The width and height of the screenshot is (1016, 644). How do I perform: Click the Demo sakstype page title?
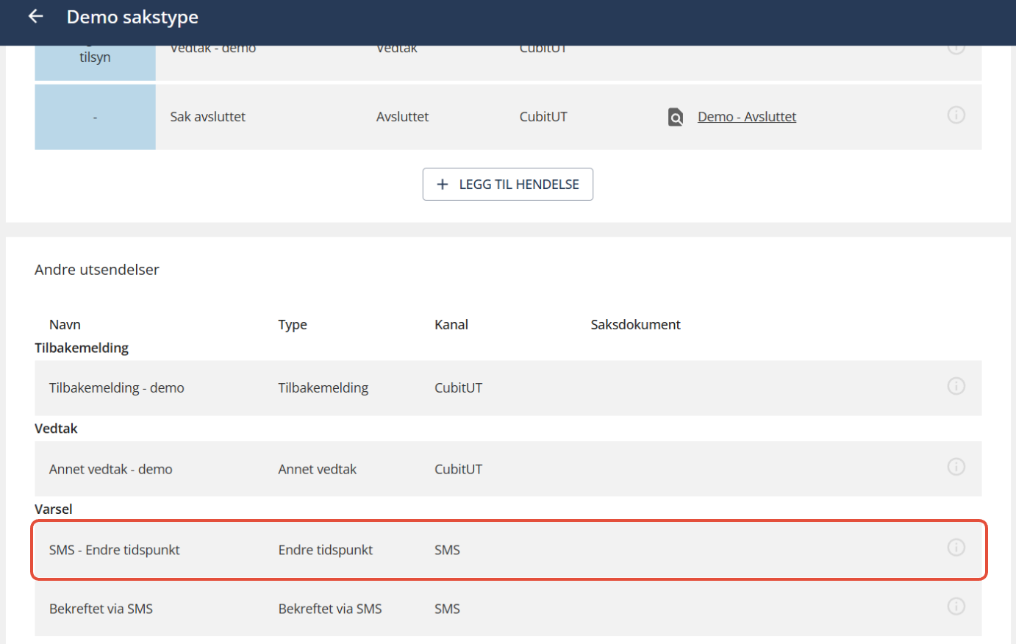tap(132, 17)
